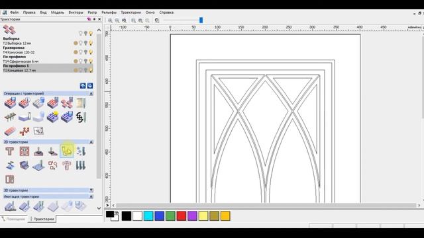The height and width of the screenshot is (238, 424).
Task: Click the pink icon in Траектории panel header
Action: pos(89,19)
